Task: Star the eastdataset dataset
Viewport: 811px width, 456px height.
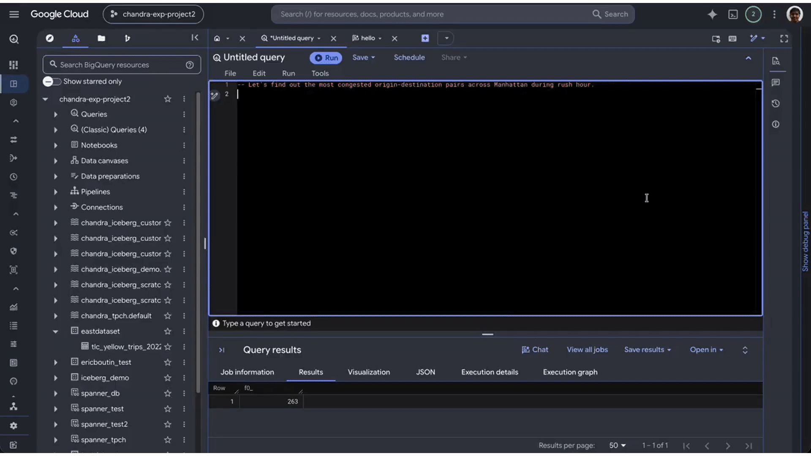Action: [168, 331]
